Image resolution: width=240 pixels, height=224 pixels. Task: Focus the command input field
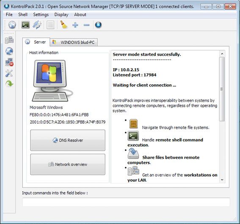[126, 202]
